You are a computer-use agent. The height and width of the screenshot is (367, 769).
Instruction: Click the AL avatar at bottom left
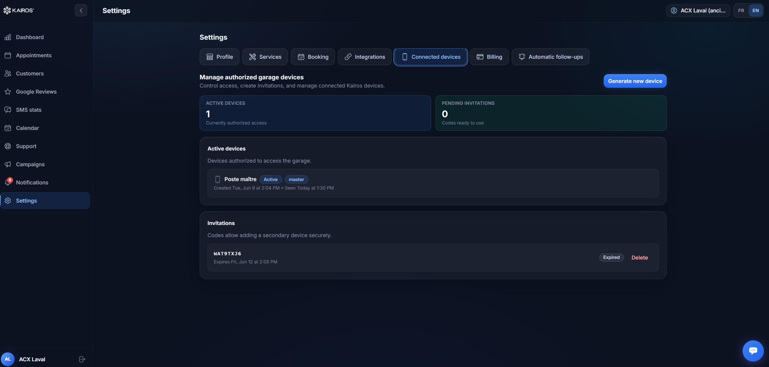[x=8, y=359]
